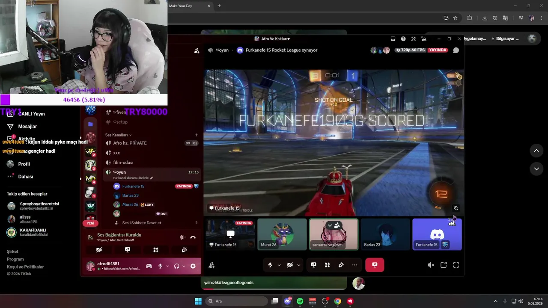The height and width of the screenshot is (308, 548).
Task: Open Spotify from the taskbar
Action: coord(300,301)
